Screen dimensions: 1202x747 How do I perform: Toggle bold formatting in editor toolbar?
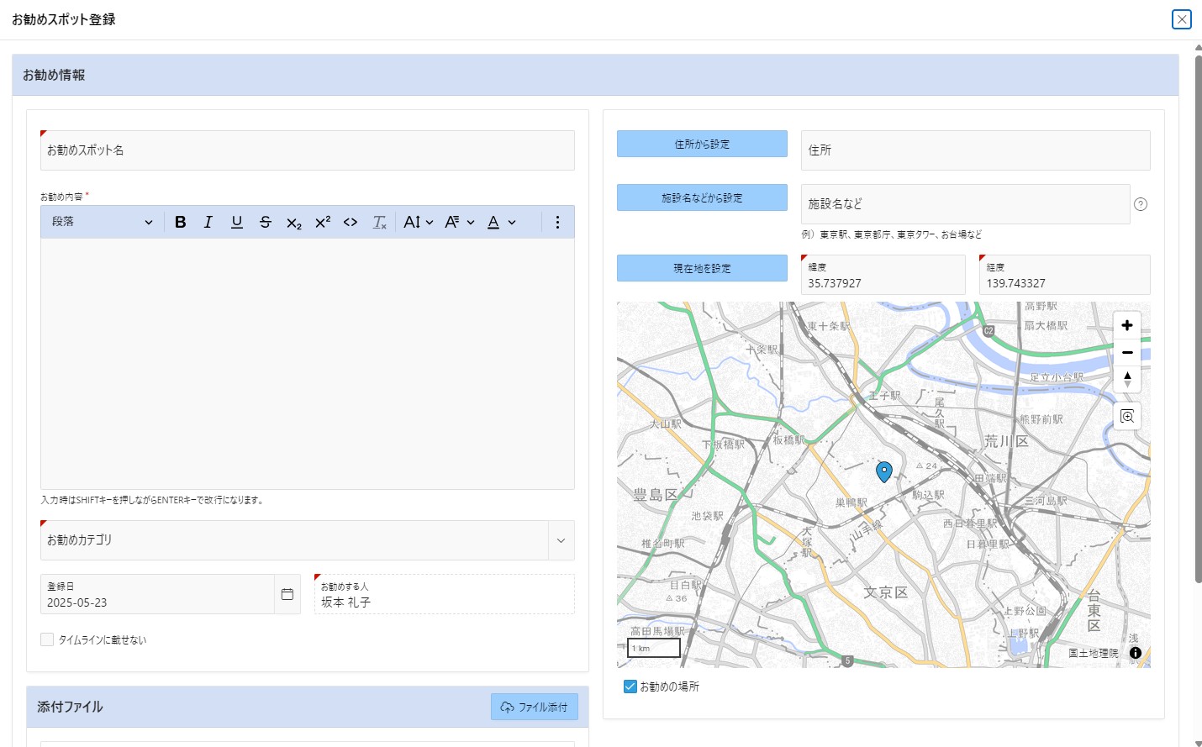click(x=180, y=222)
